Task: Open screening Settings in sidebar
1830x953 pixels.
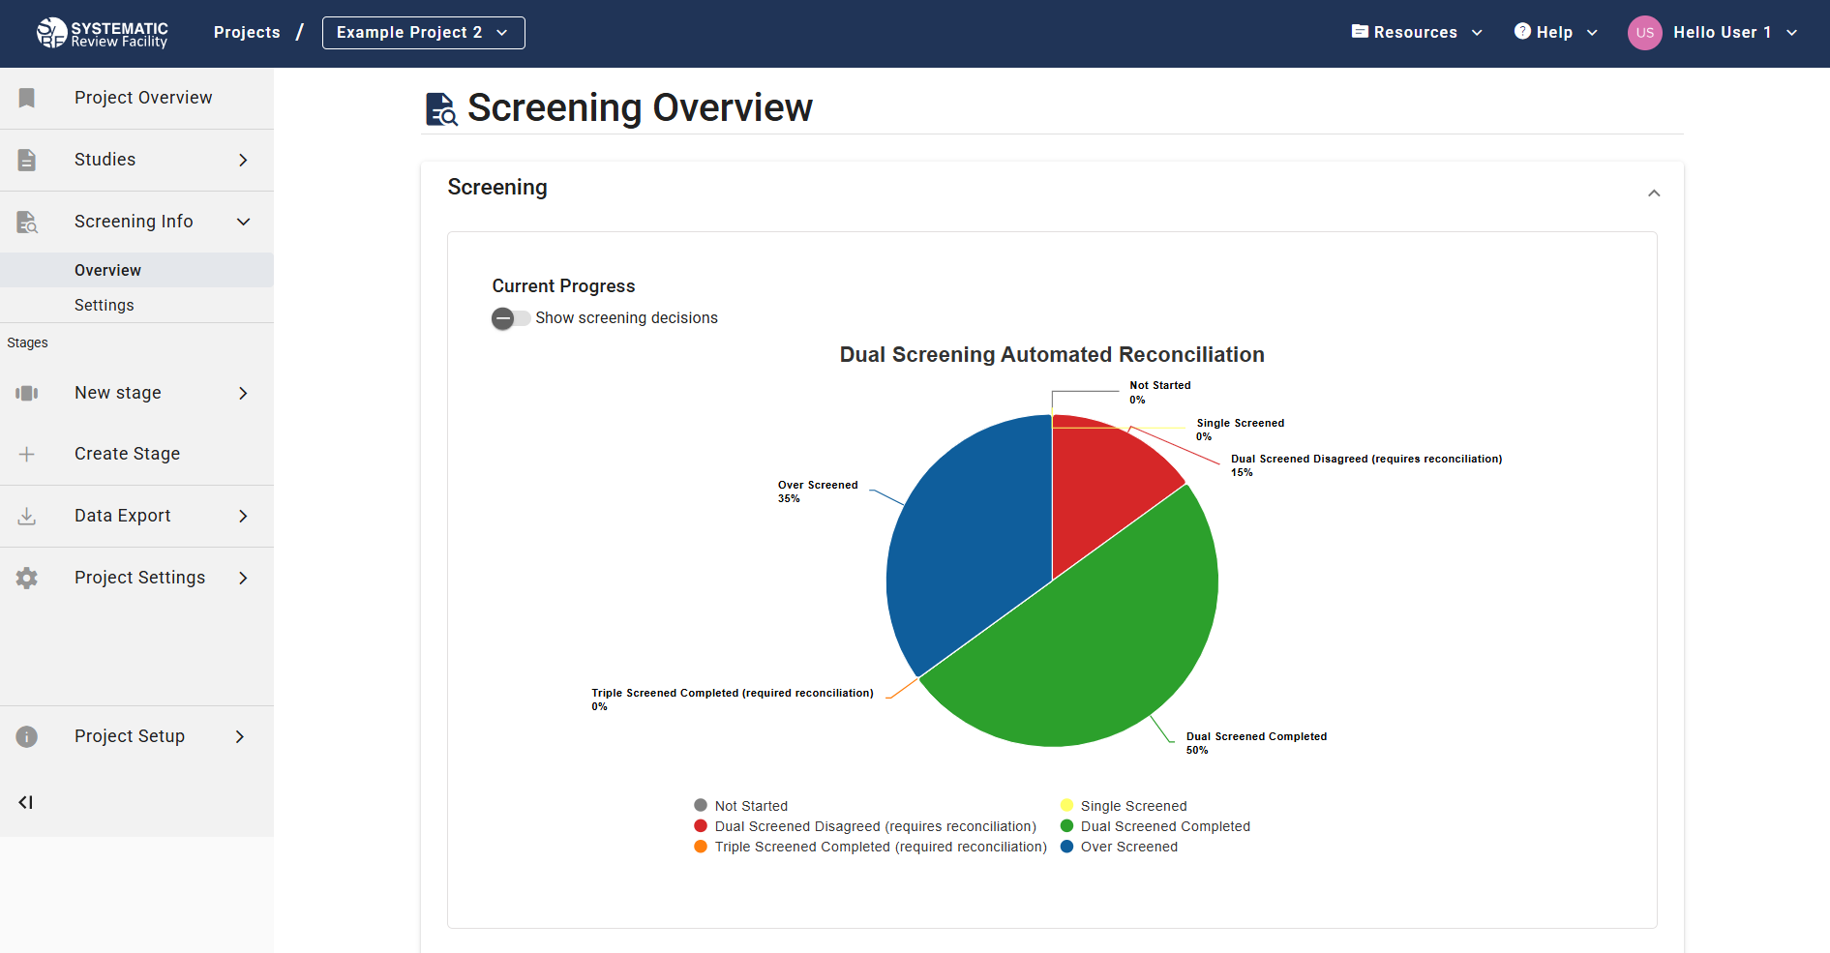Action: (x=105, y=305)
